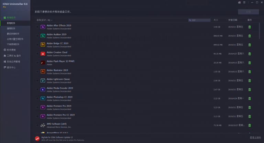
Task: Open 占用大量空间软件 in the sidebar
Action: point(15,39)
